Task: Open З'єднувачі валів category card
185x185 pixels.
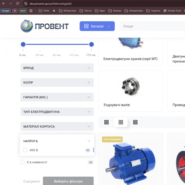Action: pos(131,91)
